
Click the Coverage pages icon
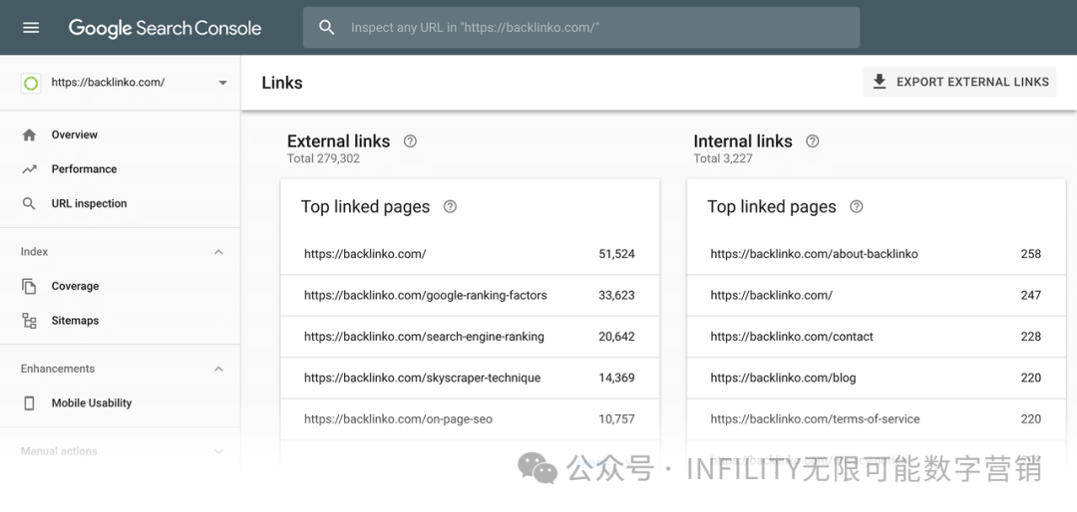29,286
